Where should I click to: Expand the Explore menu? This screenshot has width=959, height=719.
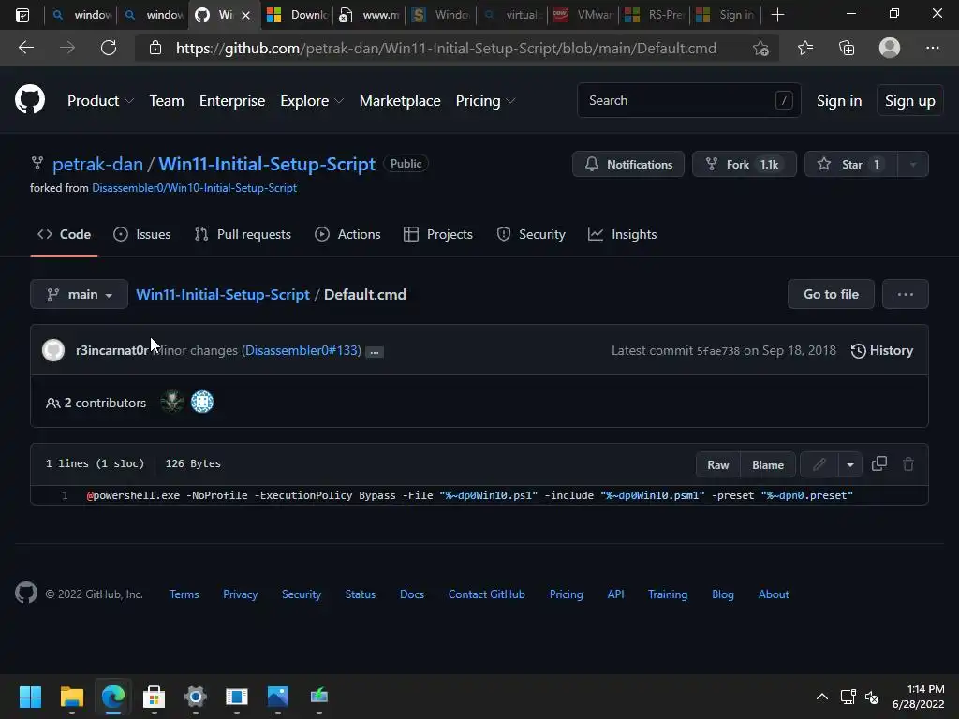click(312, 101)
